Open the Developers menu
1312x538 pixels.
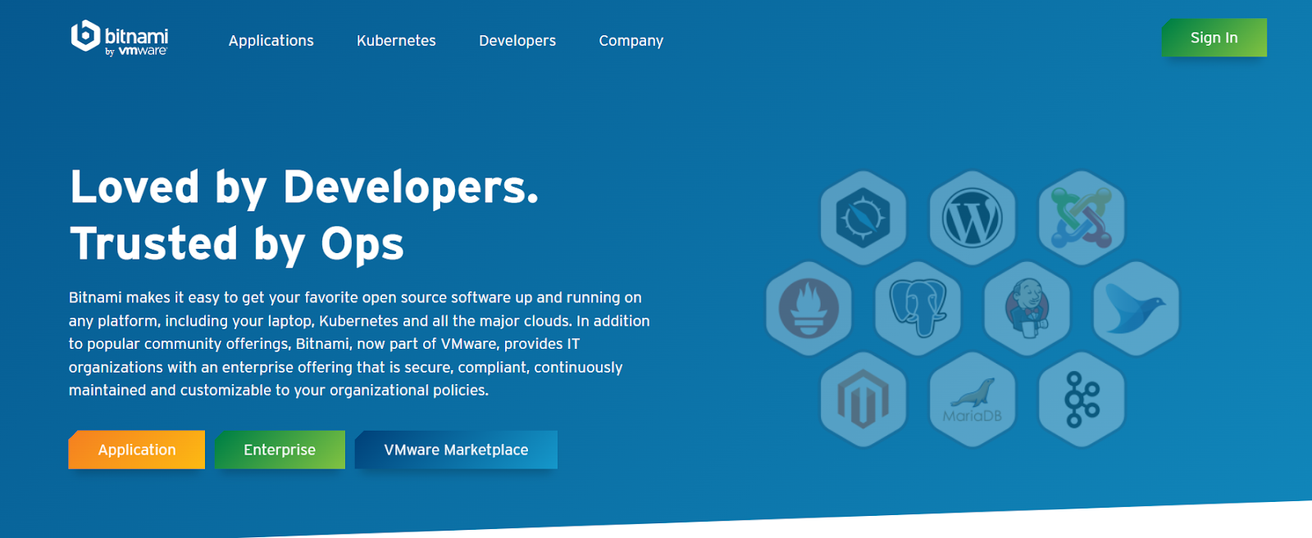[517, 41]
